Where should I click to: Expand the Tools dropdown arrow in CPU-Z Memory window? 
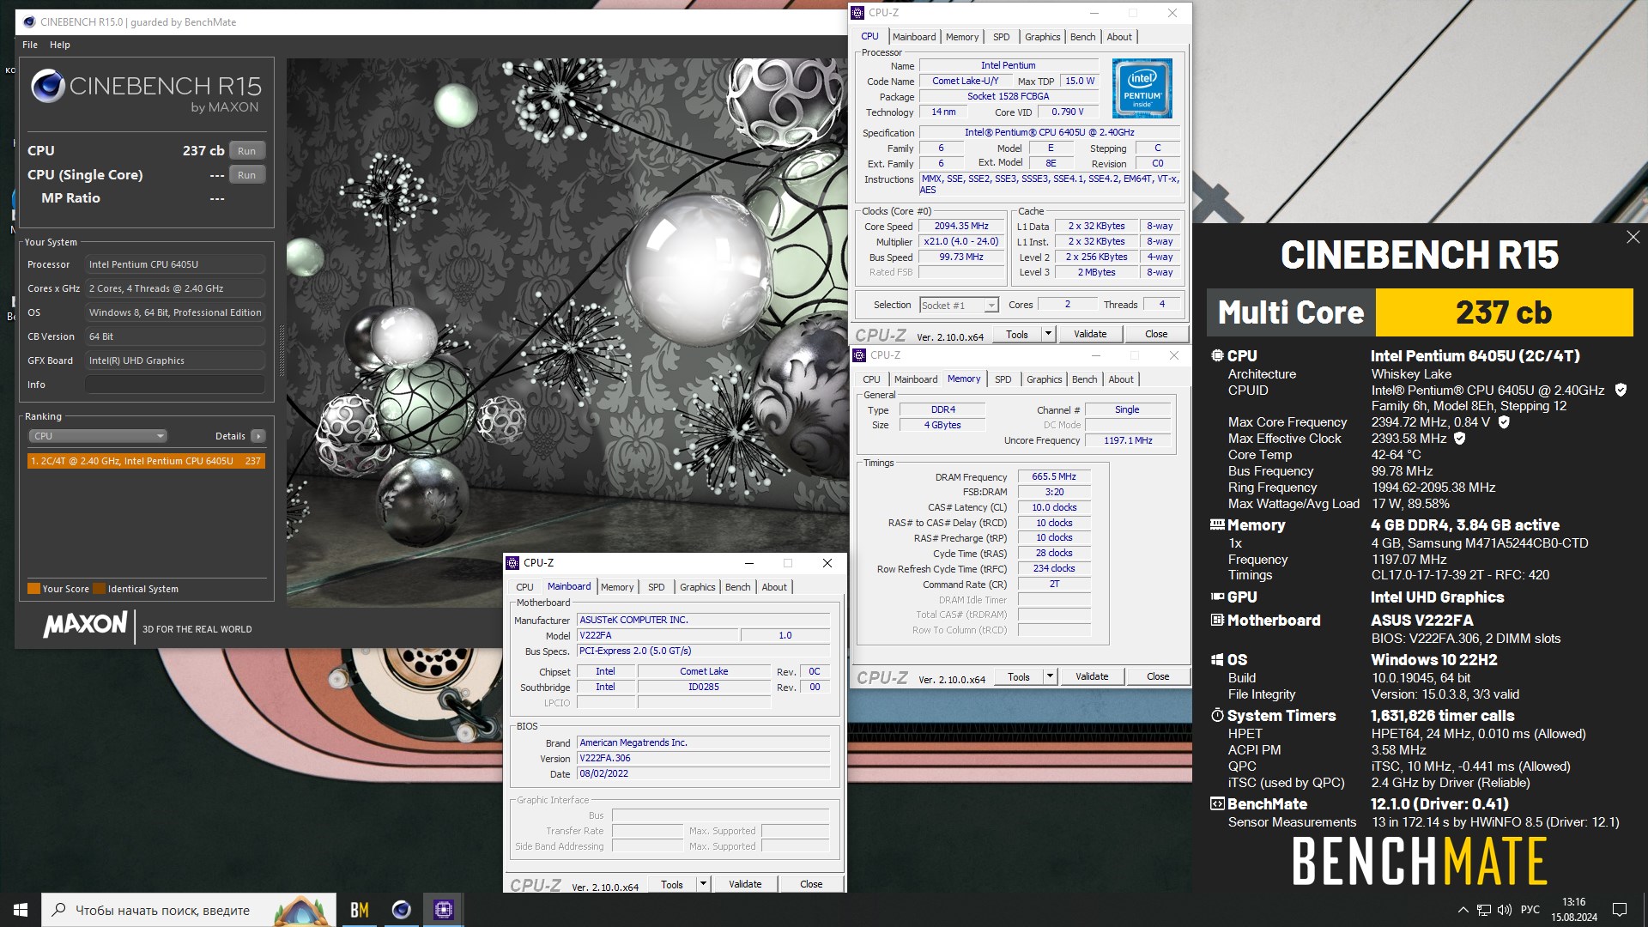click(x=1050, y=676)
